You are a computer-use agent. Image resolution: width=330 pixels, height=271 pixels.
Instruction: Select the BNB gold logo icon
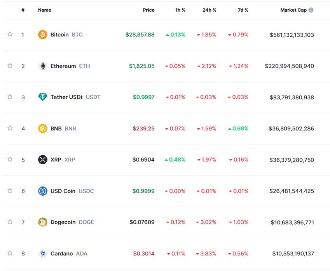42,128
